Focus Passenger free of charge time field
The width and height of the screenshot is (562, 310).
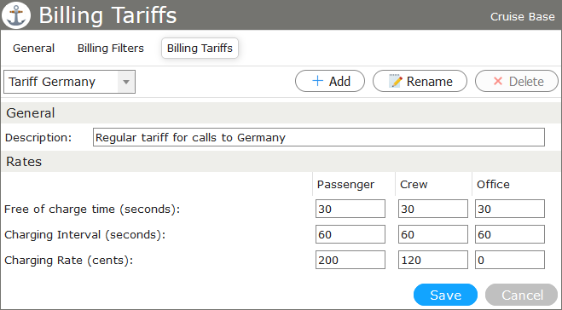coord(351,209)
